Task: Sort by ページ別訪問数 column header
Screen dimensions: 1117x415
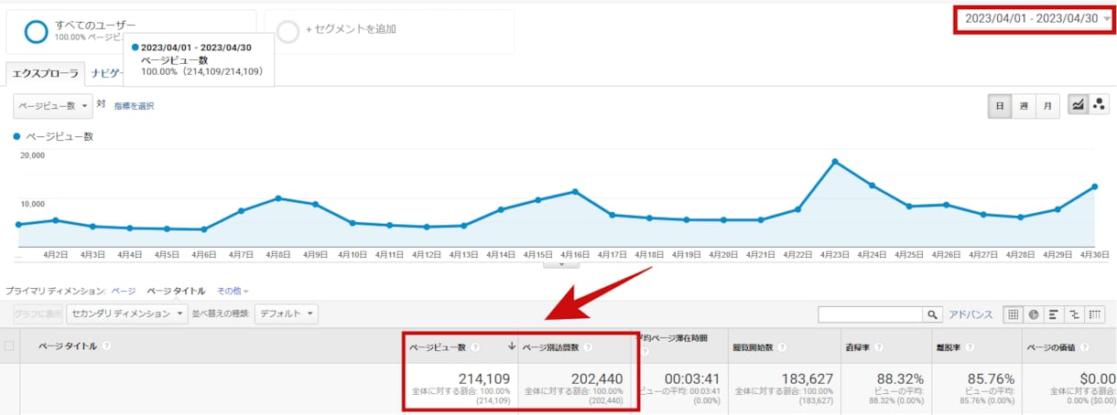Action: (x=551, y=347)
